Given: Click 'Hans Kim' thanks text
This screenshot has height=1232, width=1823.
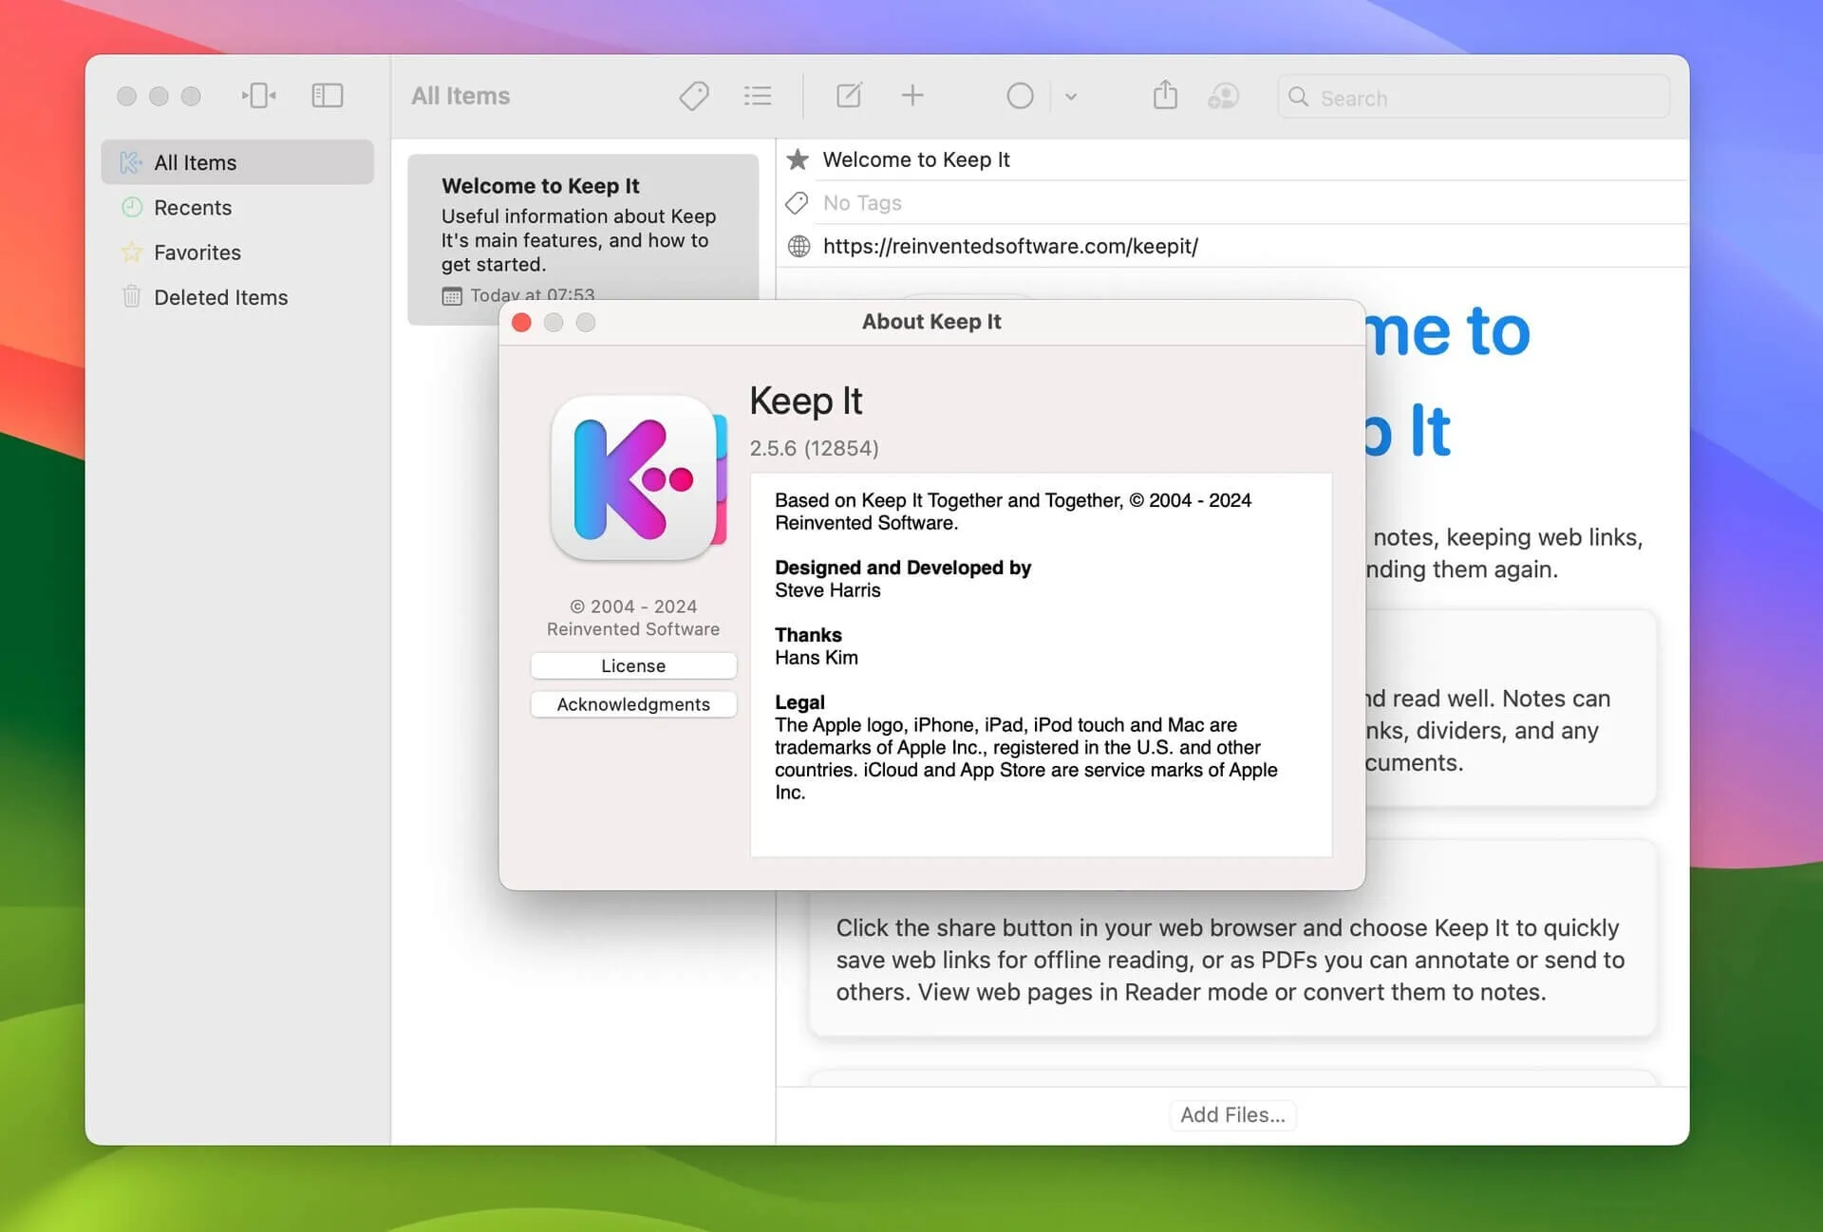Looking at the screenshot, I should (817, 658).
